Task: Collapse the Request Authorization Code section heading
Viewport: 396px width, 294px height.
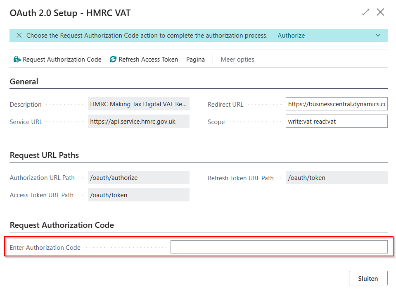Action: click(62, 225)
